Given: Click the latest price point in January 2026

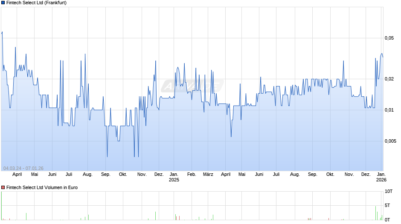Looking at the screenshot, I should click(383, 57).
